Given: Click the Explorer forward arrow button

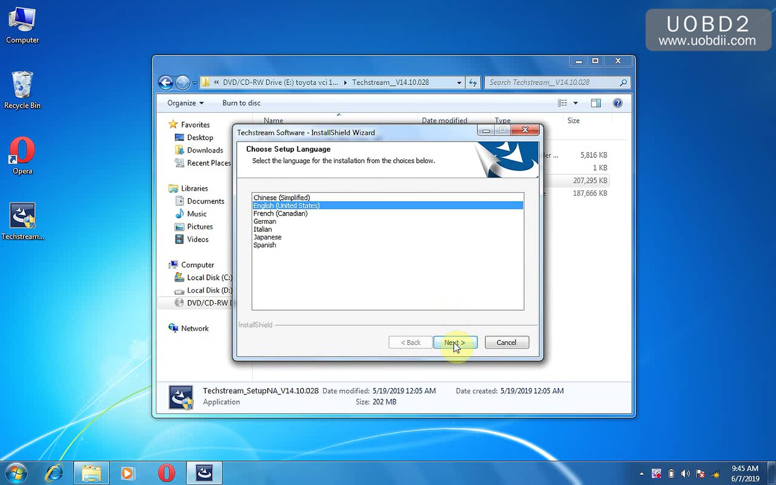Looking at the screenshot, I should 182,83.
